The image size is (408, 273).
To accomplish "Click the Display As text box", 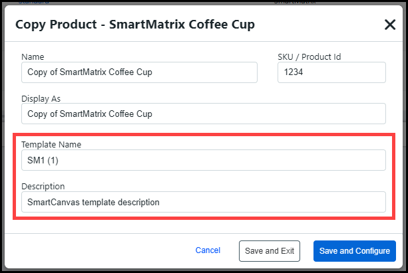I will point(203,114).
